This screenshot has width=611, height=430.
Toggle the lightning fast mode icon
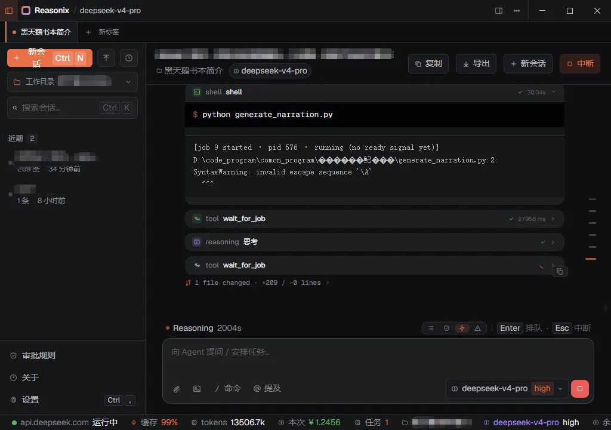(462, 328)
